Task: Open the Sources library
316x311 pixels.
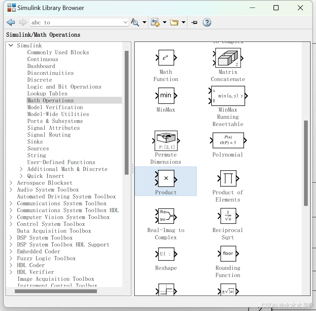Action: pyautogui.click(x=38, y=148)
